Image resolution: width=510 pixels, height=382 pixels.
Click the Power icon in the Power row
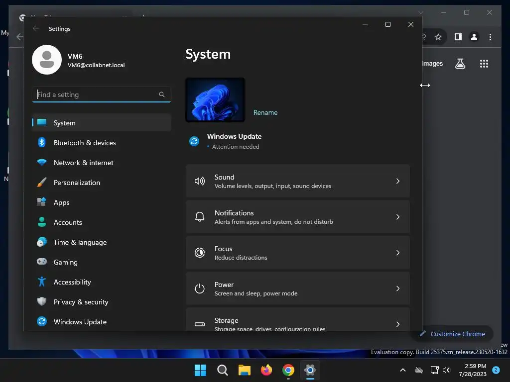[x=199, y=288]
